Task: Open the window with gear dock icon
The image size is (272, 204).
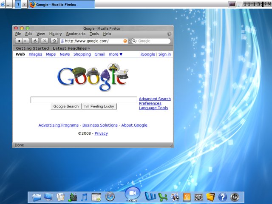Action: click(96, 197)
